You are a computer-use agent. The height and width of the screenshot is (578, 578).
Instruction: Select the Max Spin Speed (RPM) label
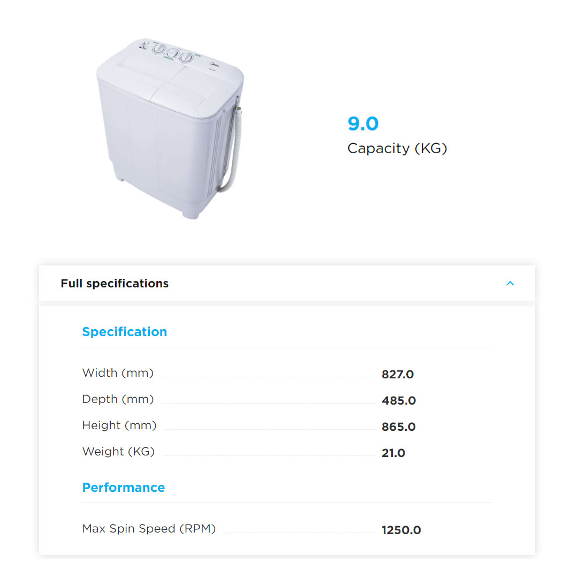149,529
